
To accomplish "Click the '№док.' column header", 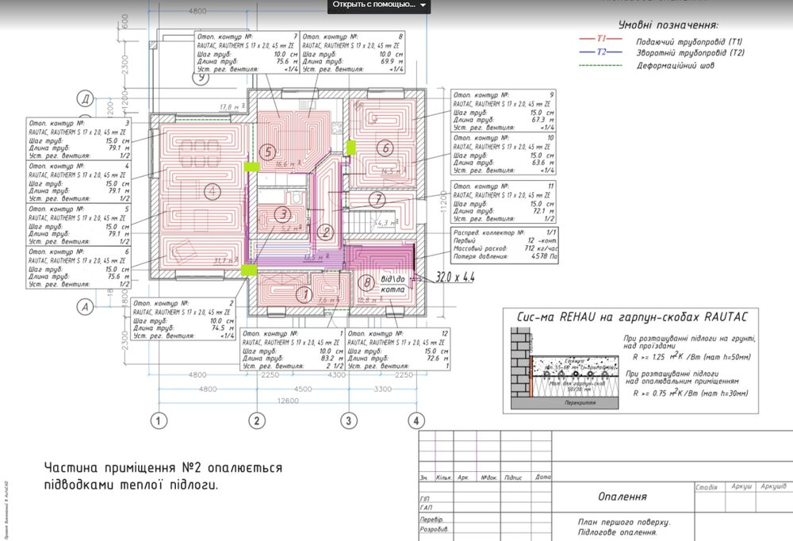I will [488, 478].
